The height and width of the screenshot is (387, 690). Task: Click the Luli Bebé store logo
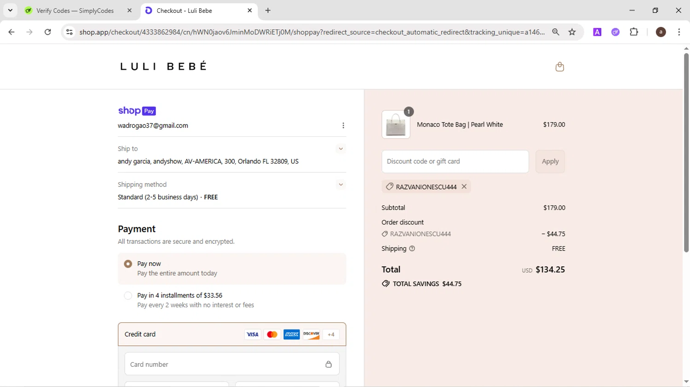coord(163,67)
